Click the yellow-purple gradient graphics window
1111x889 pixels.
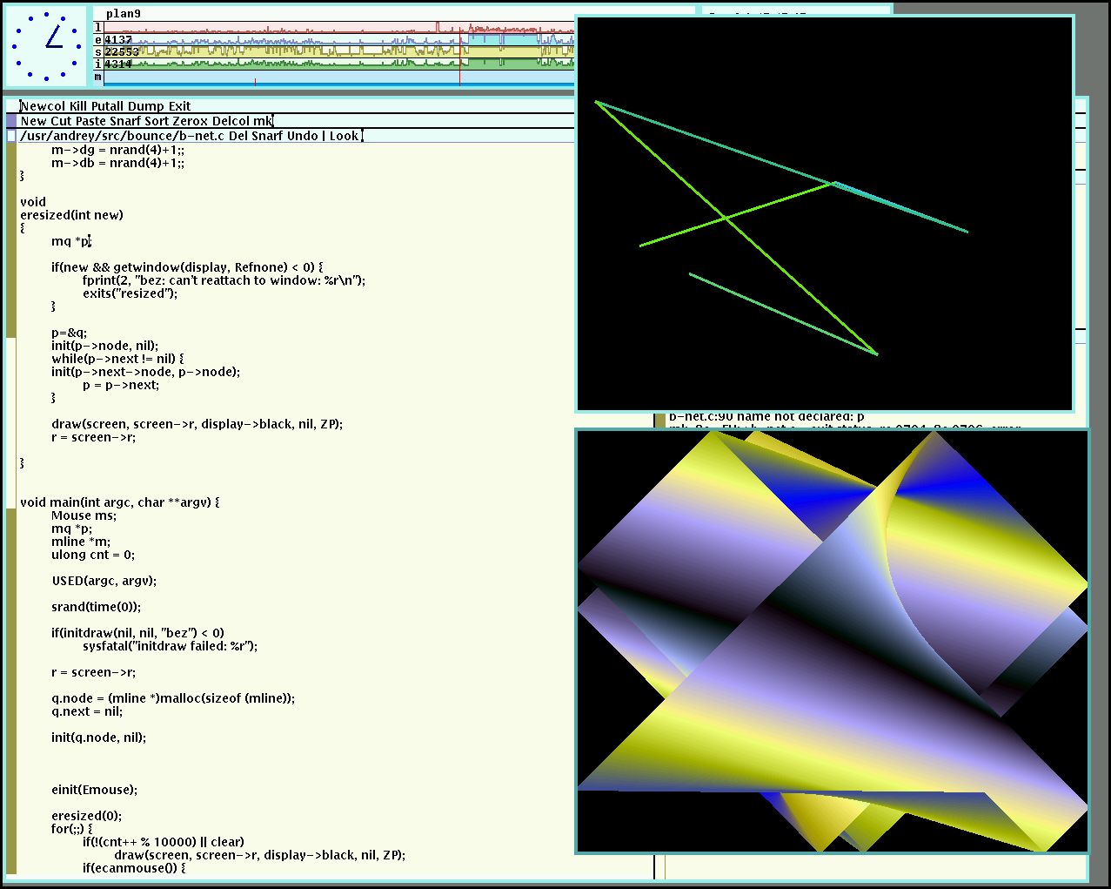832,641
